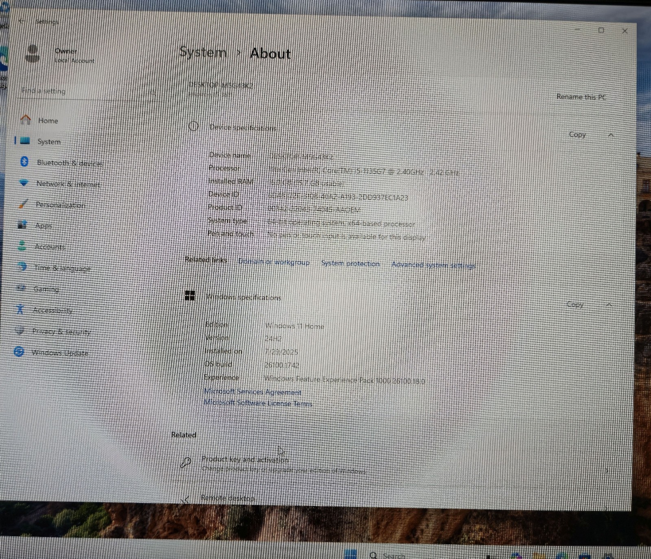Click the Windows logo beside Windows specifications
Image resolution: width=651 pixels, height=559 pixels.
pos(190,296)
